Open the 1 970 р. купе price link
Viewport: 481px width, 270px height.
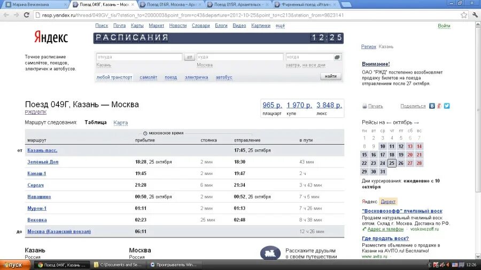pos(299,105)
